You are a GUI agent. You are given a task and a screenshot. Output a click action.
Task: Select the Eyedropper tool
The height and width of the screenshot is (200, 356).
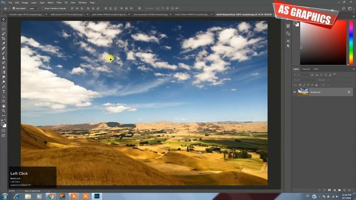click(x=3, y=43)
